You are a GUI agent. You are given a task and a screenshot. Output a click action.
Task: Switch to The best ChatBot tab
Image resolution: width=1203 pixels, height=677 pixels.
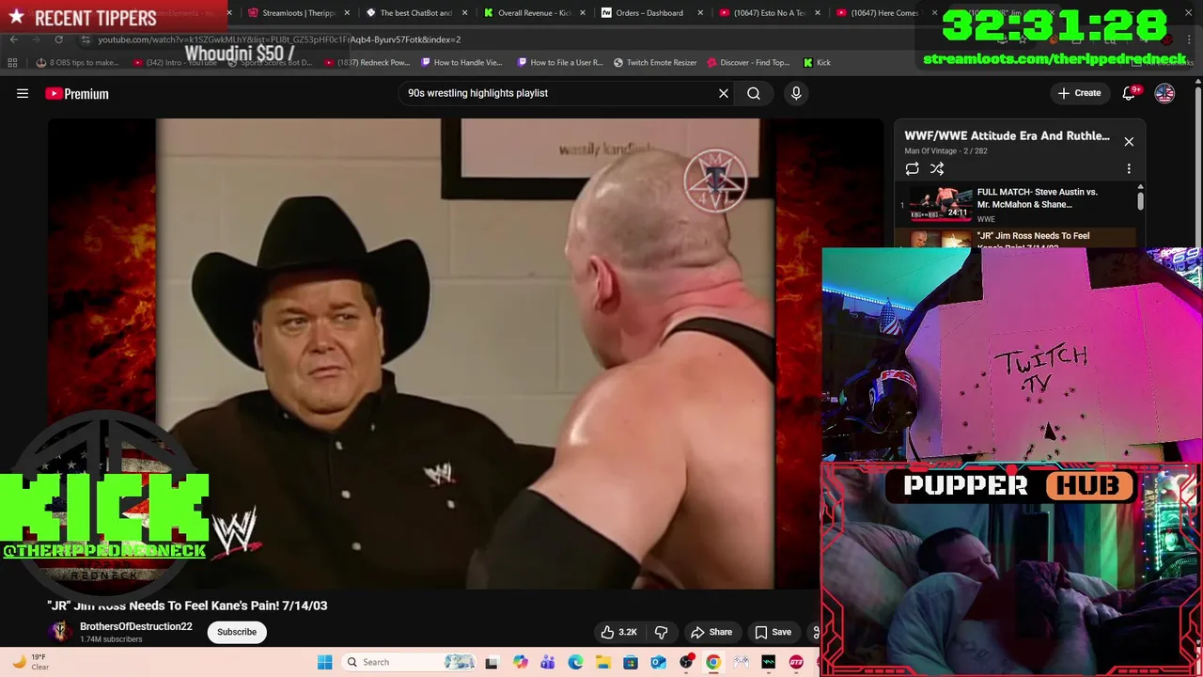pyautogui.click(x=415, y=13)
